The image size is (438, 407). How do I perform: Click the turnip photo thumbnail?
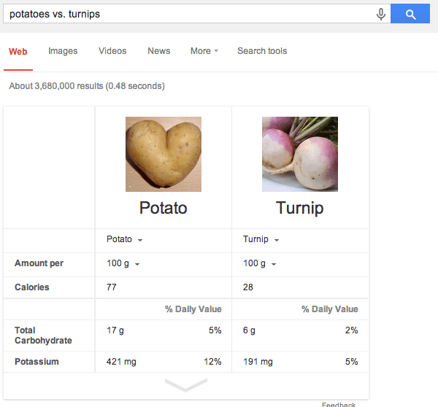click(300, 154)
